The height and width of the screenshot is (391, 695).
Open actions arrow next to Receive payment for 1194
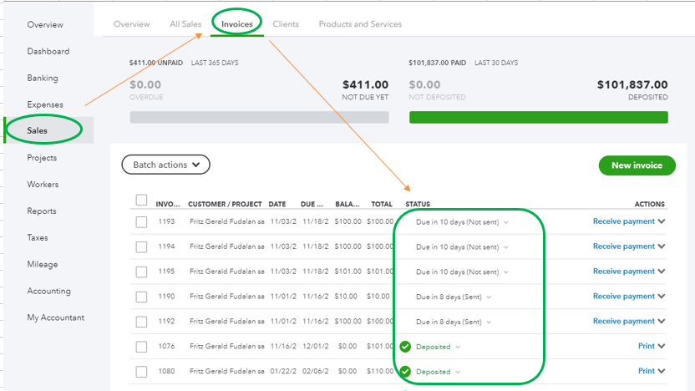(662, 246)
